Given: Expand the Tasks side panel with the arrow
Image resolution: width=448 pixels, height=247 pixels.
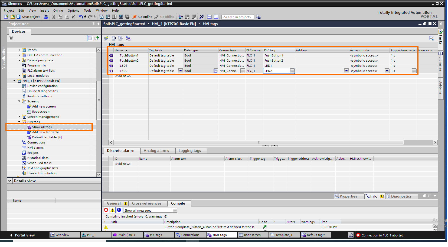Looking at the screenshot, I should coord(441,24).
